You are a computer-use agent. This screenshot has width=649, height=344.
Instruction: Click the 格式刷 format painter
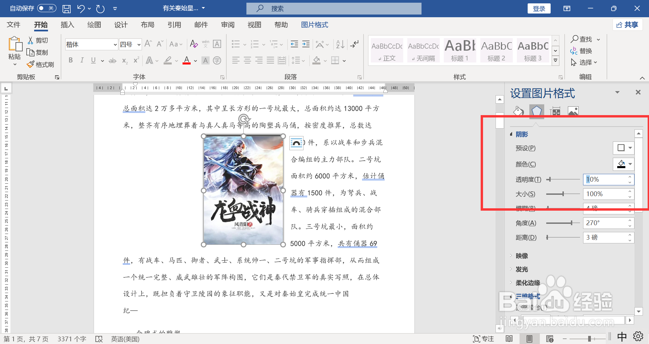pyautogui.click(x=41, y=64)
